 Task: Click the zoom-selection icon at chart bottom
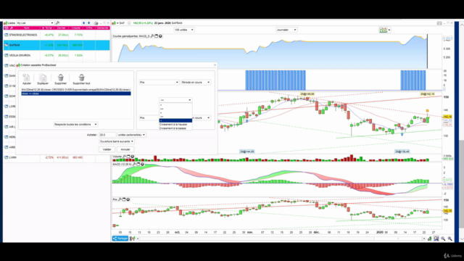tap(436, 239)
